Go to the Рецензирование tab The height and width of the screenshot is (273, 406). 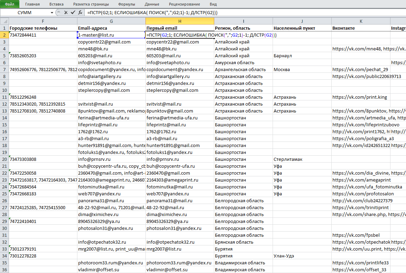(185, 4)
